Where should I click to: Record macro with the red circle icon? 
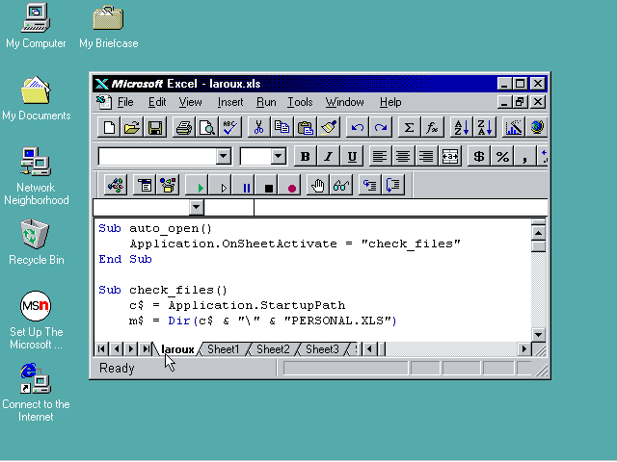291,187
